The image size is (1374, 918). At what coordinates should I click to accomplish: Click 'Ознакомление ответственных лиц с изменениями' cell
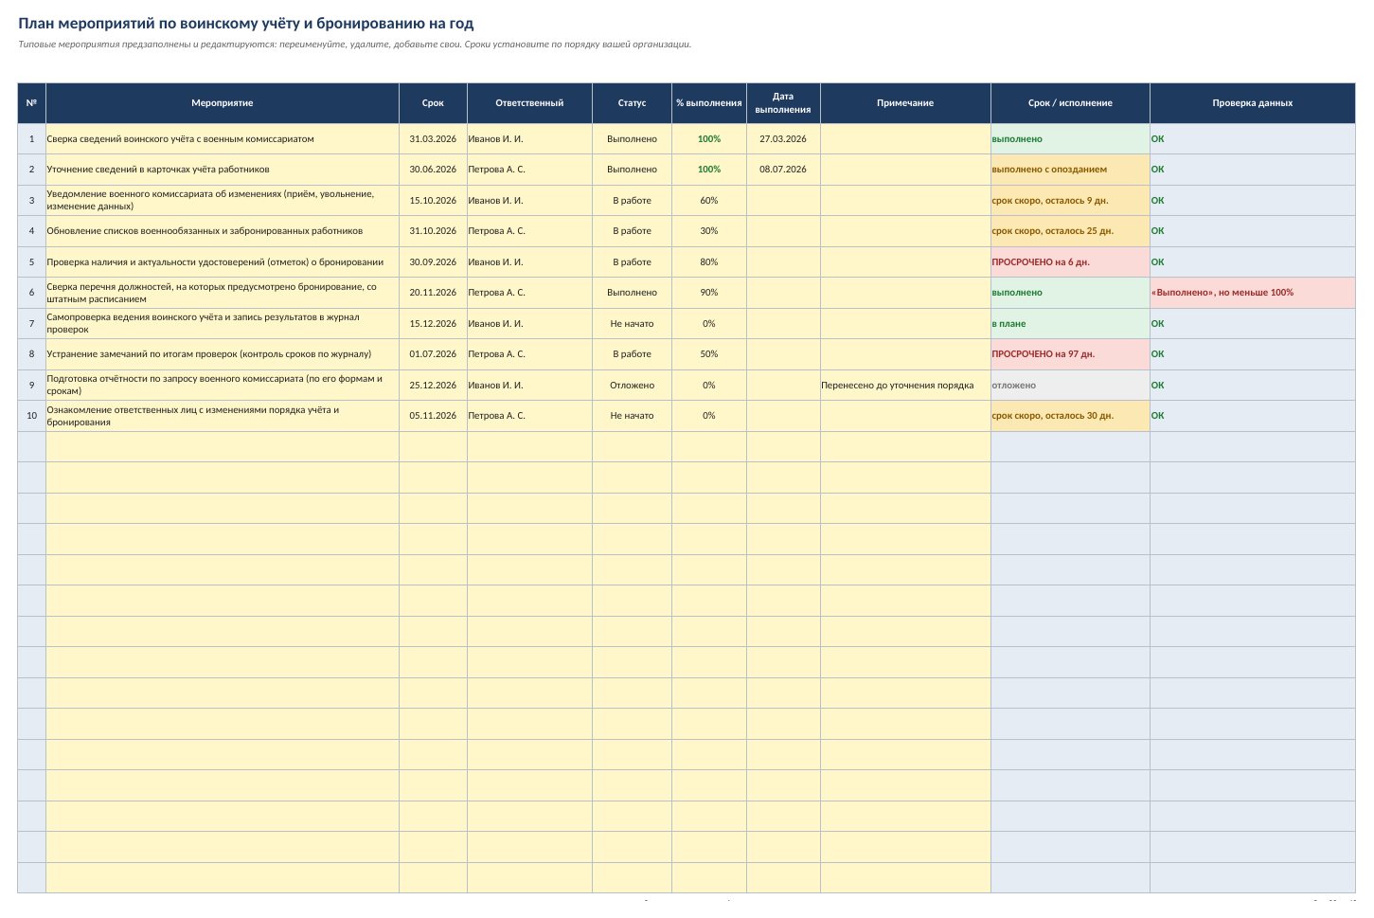click(x=223, y=416)
